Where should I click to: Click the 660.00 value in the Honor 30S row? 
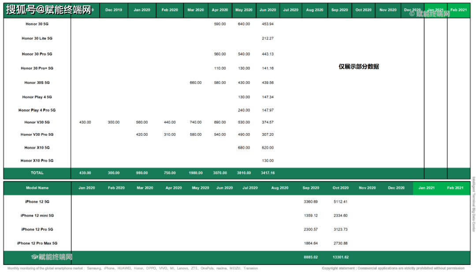pyautogui.click(x=195, y=82)
